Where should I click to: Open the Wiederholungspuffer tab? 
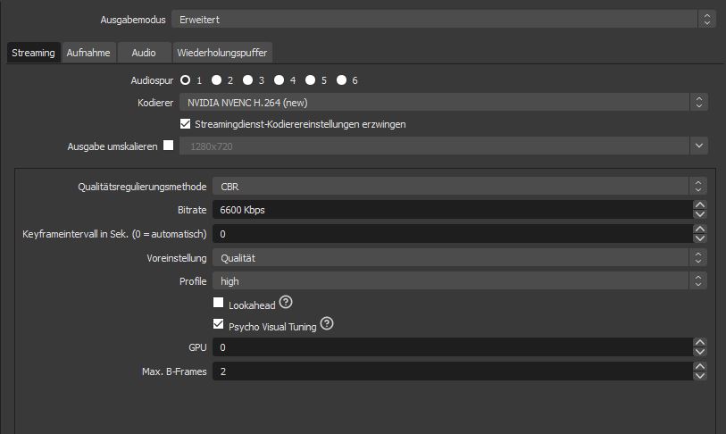(x=221, y=53)
